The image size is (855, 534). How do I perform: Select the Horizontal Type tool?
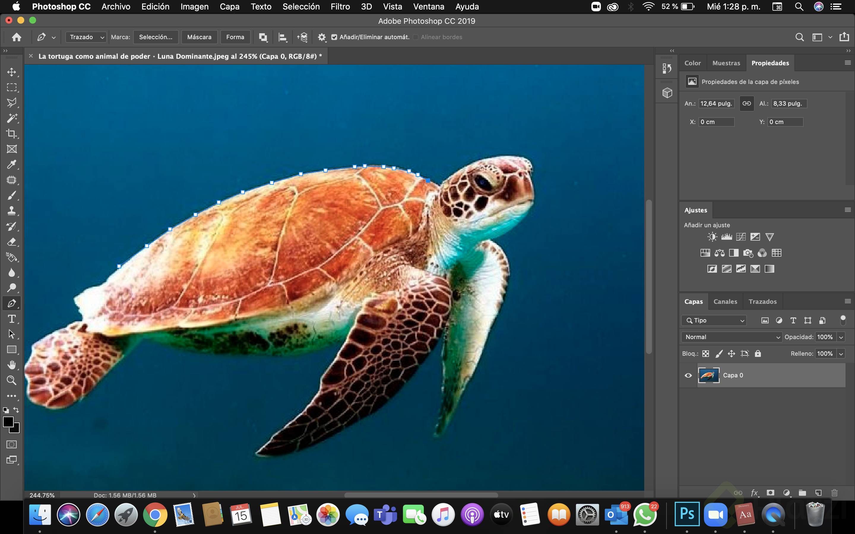click(12, 319)
